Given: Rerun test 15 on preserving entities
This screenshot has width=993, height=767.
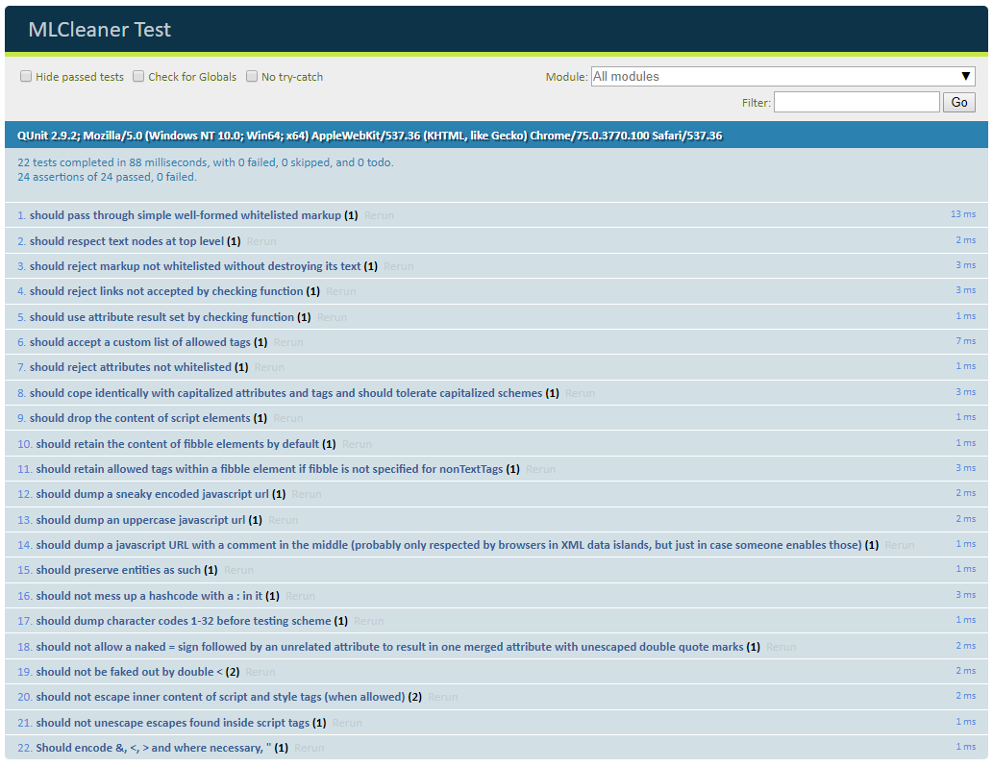Looking at the screenshot, I should 238,570.
